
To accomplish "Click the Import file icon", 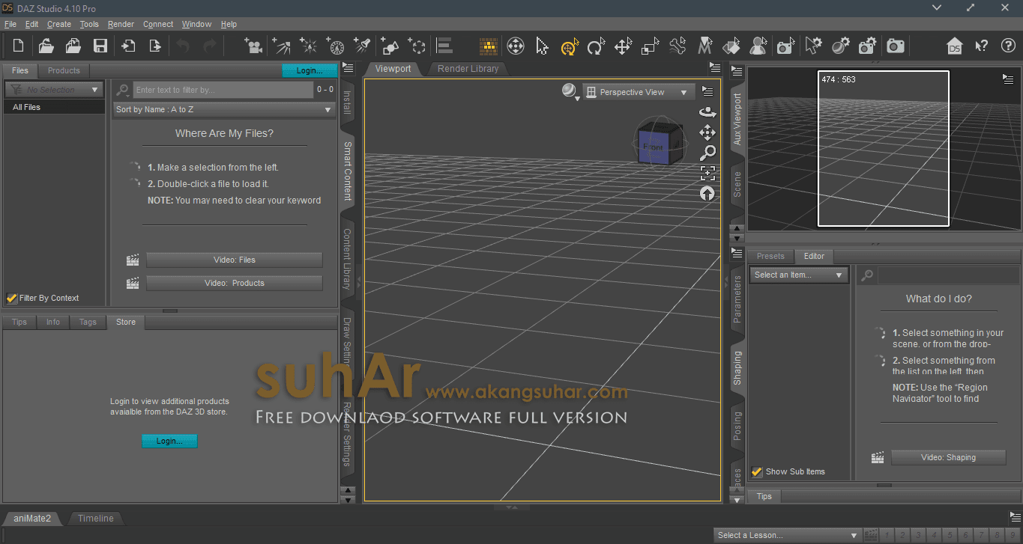I will pyautogui.click(x=128, y=46).
